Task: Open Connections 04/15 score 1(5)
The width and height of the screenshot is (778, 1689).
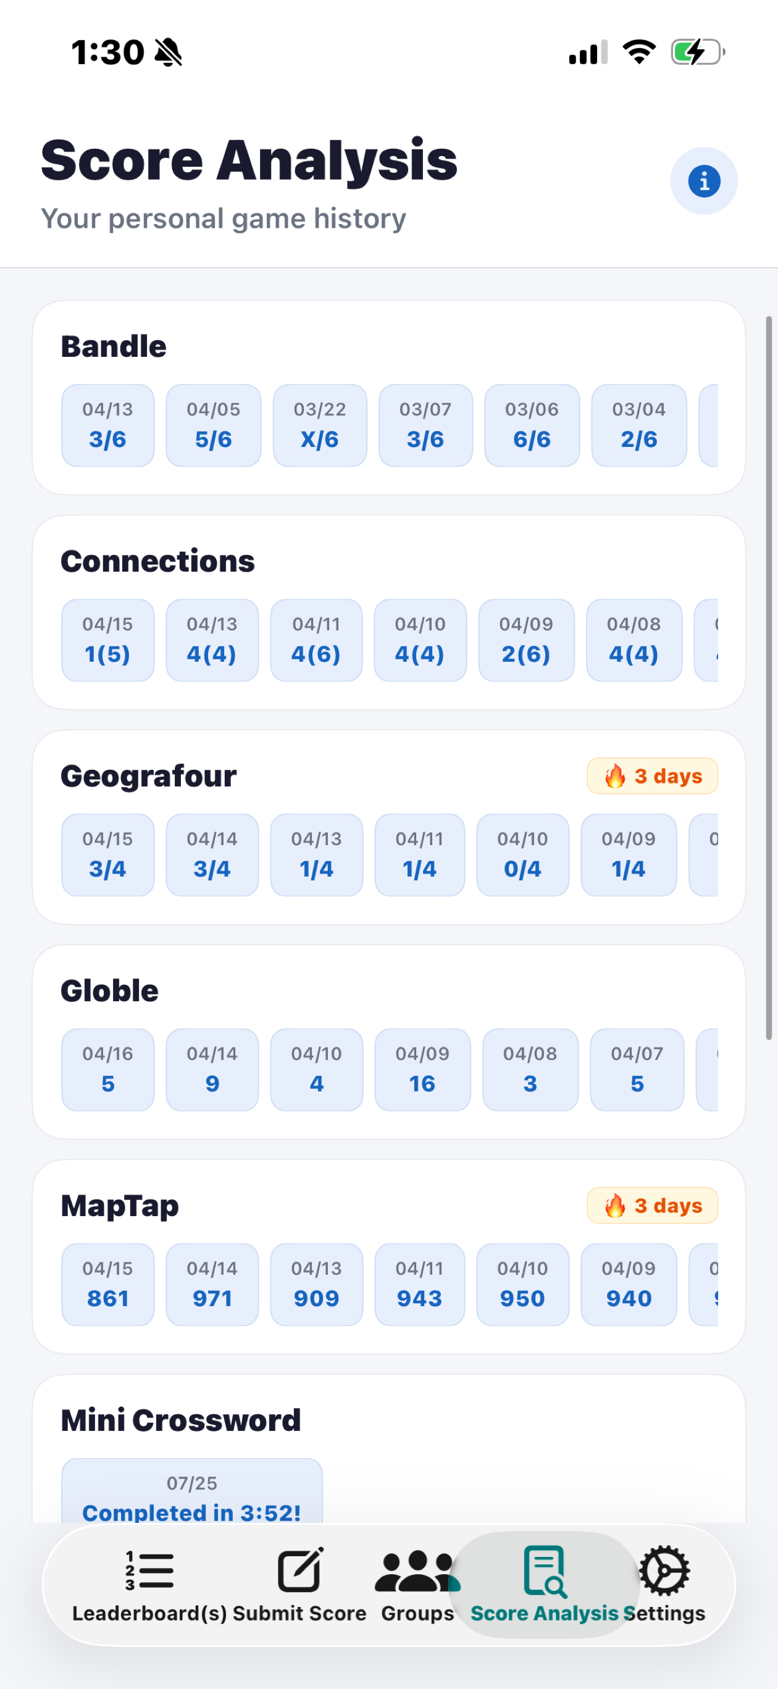Action: pos(107,640)
